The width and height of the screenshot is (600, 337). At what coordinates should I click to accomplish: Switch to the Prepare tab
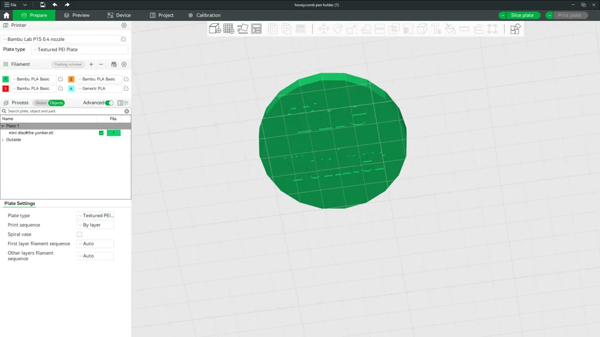(34, 16)
